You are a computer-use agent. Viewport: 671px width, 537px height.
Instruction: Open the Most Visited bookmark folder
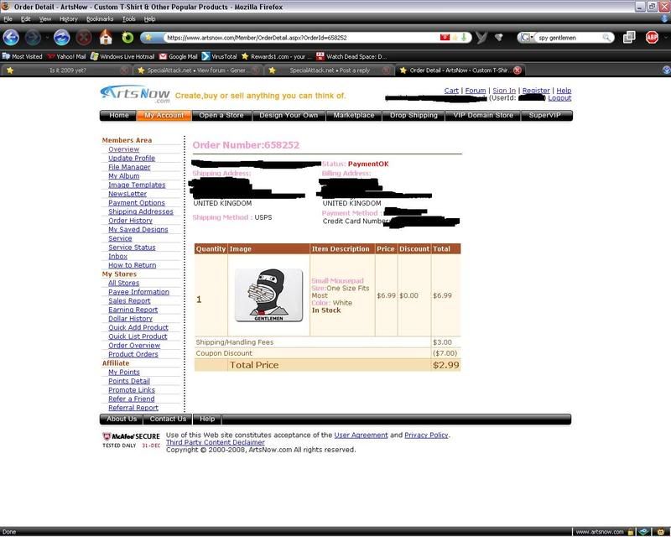[x=23, y=56]
